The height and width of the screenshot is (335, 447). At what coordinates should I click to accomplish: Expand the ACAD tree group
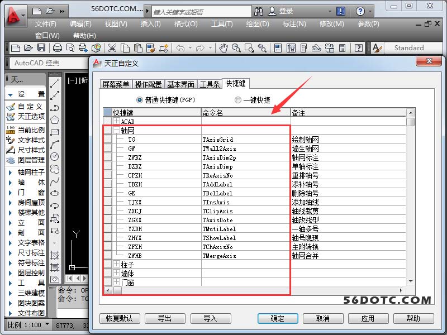pyautogui.click(x=117, y=121)
